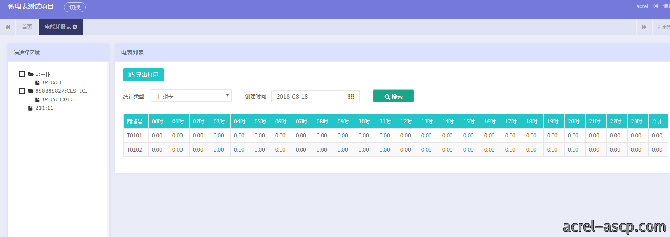
Task: Close the 电能耗报表 tab with its X icon
Action: point(75,27)
